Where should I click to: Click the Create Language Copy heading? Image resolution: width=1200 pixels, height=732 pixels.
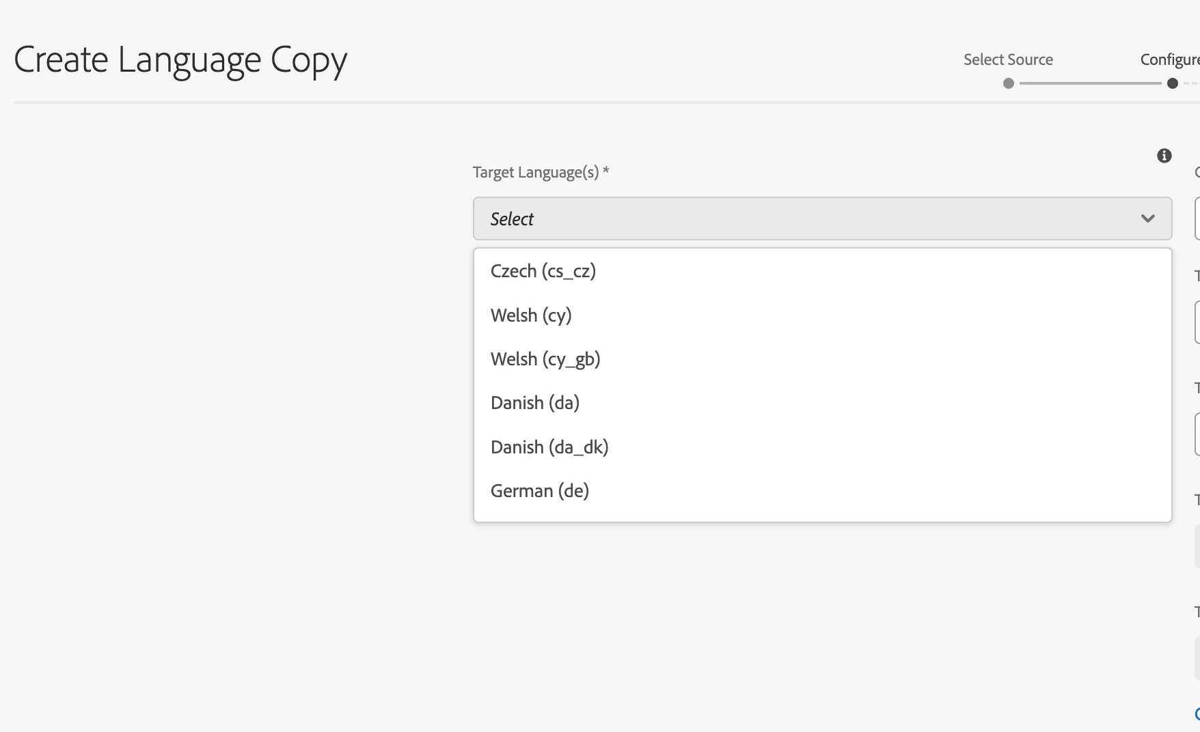click(180, 59)
